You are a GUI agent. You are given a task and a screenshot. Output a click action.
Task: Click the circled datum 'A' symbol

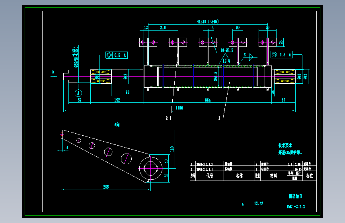click(x=78, y=93)
